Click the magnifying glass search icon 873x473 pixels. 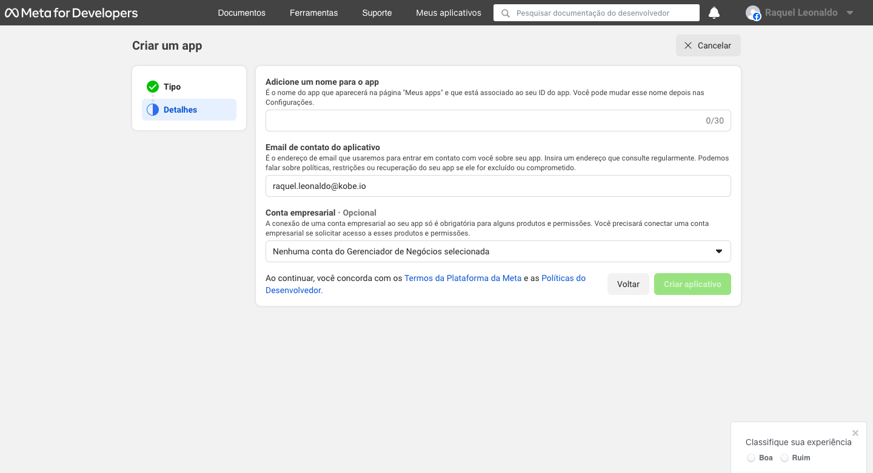[x=505, y=12]
